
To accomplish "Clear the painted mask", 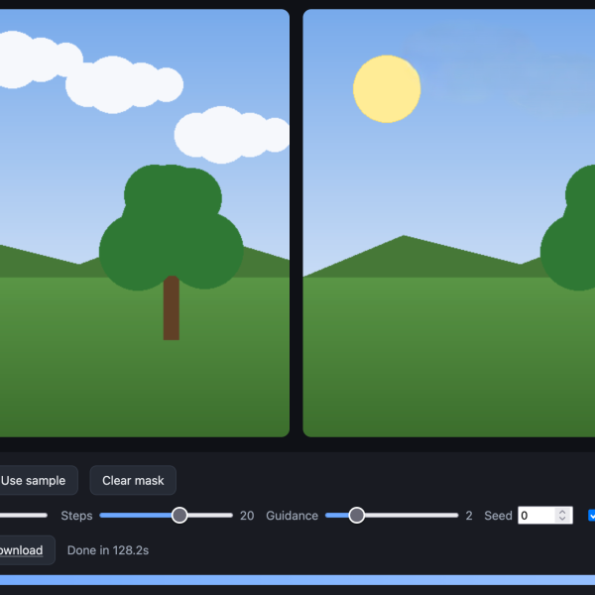I will (x=133, y=480).
